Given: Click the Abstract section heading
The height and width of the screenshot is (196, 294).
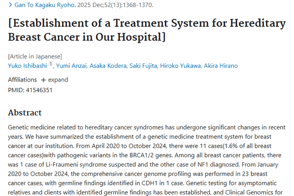Looking at the screenshot, I should (x=25, y=113).
